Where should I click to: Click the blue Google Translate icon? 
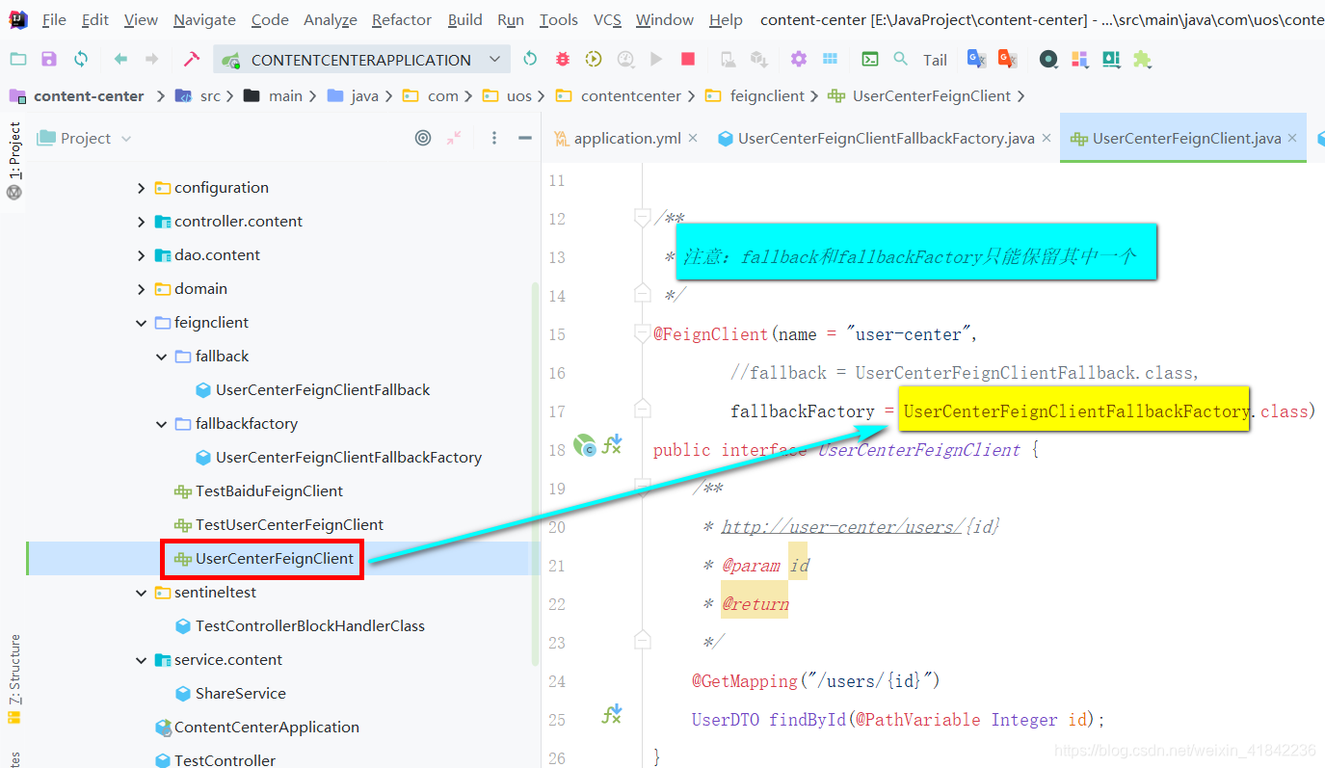coord(976,60)
